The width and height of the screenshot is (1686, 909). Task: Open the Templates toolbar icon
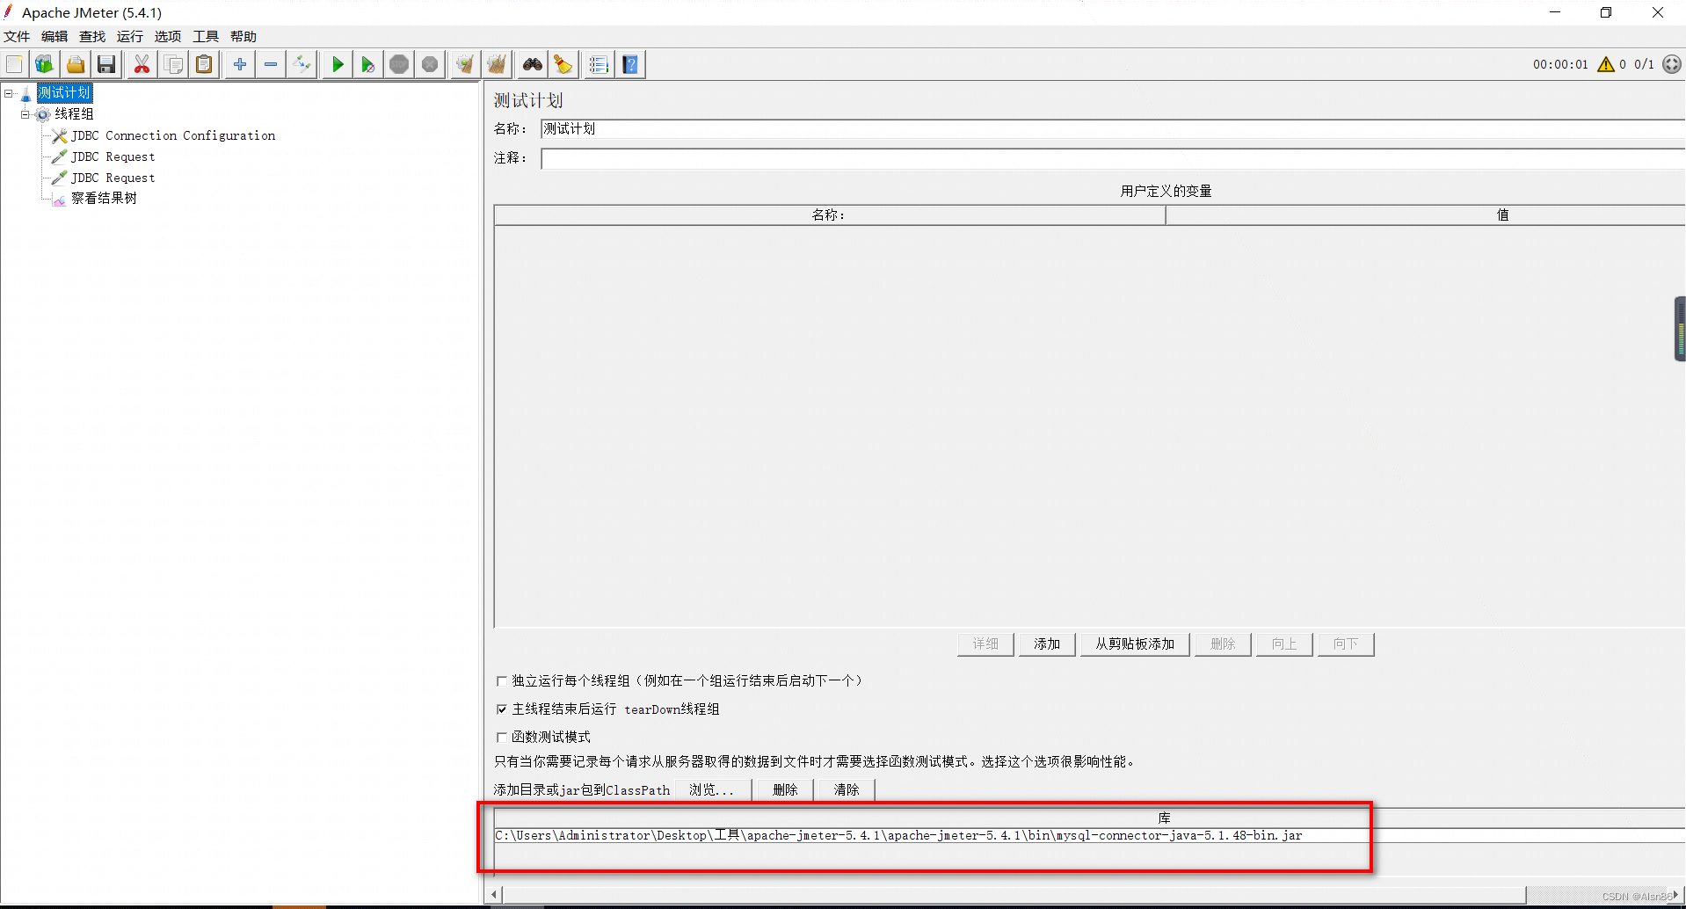point(45,64)
